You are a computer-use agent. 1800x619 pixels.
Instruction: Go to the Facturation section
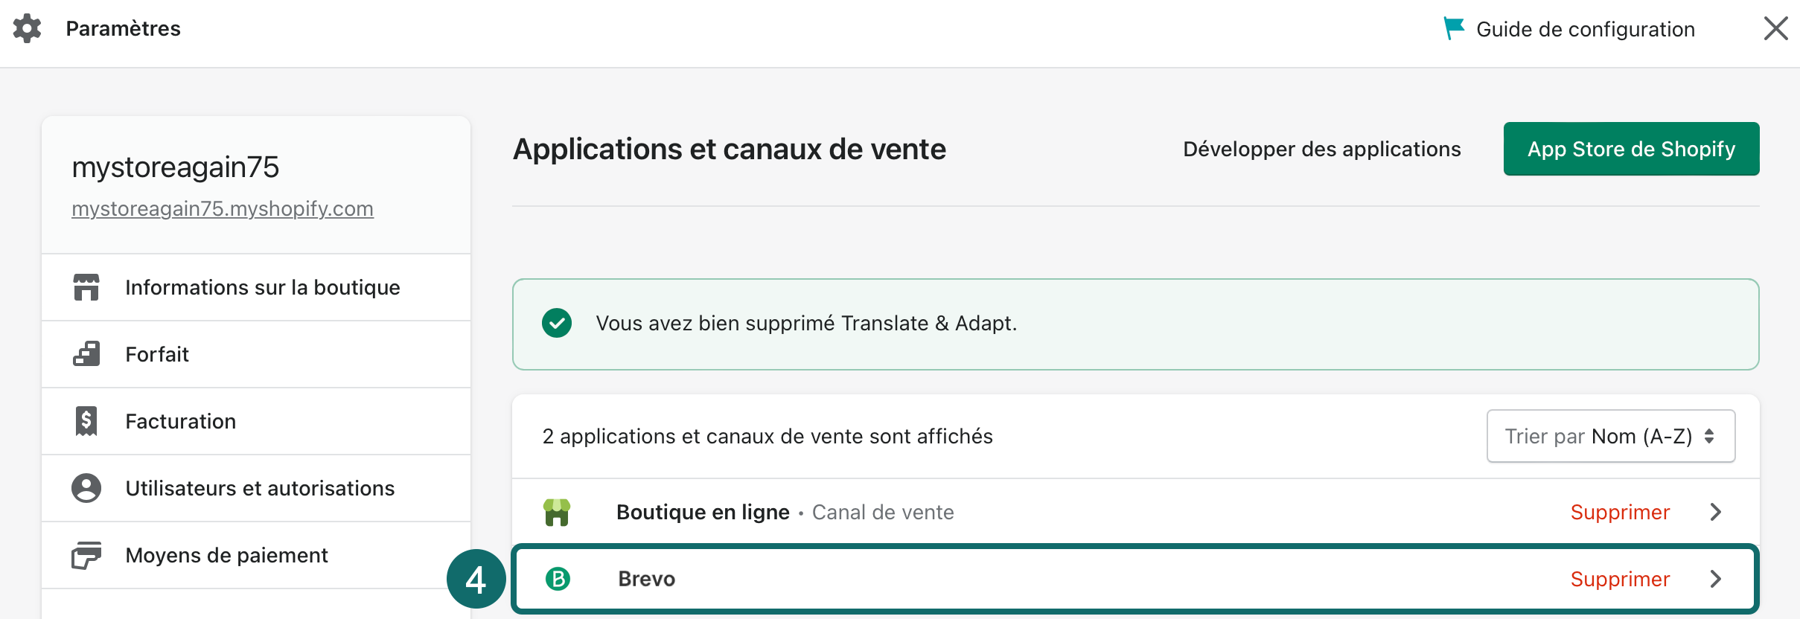pyautogui.click(x=180, y=421)
